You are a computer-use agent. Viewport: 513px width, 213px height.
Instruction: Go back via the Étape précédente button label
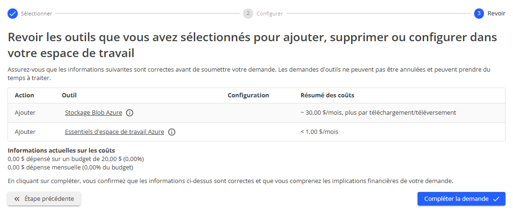tap(49, 199)
